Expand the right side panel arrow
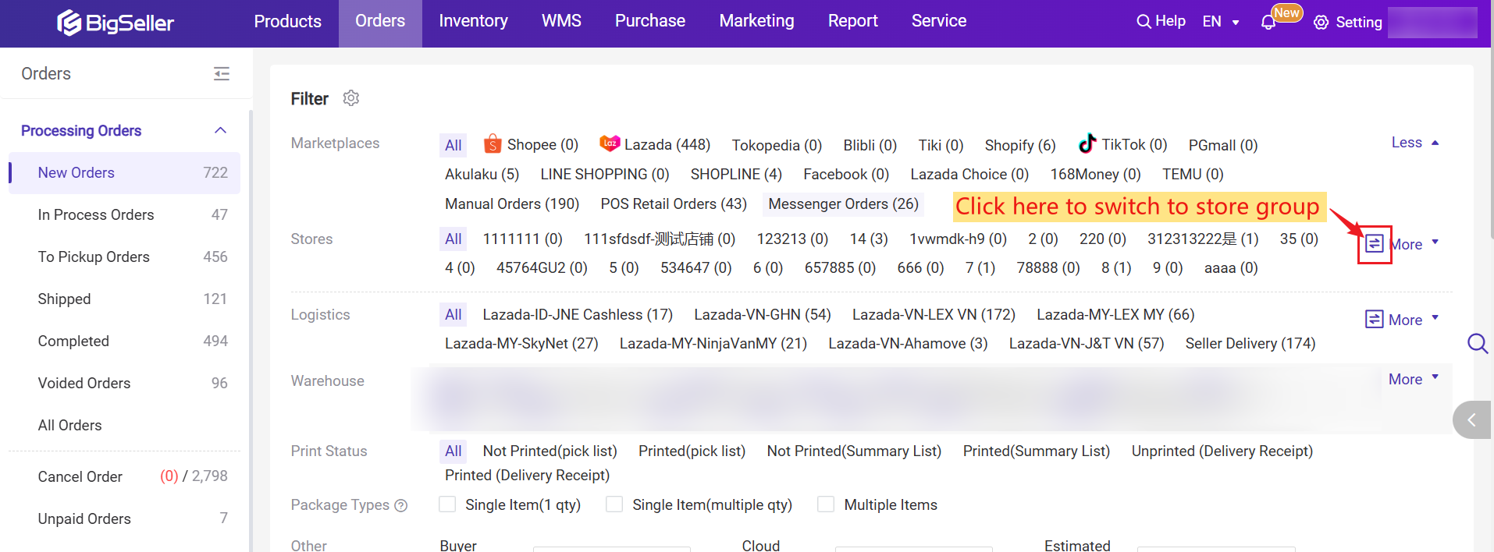The height and width of the screenshot is (552, 1494). pos(1472,420)
